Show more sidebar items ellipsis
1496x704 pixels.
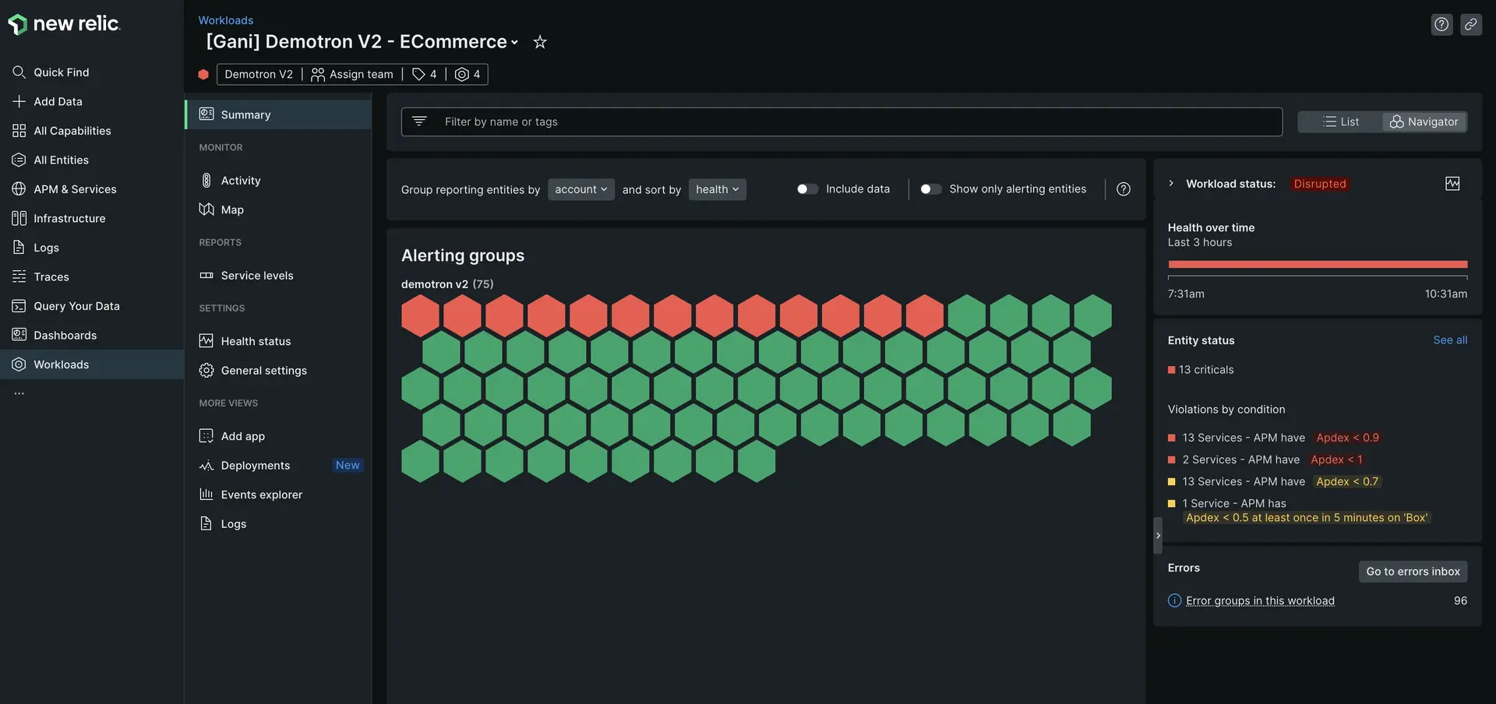(x=19, y=393)
